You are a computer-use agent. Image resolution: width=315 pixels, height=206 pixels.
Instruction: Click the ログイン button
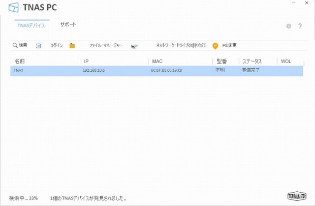coord(56,45)
